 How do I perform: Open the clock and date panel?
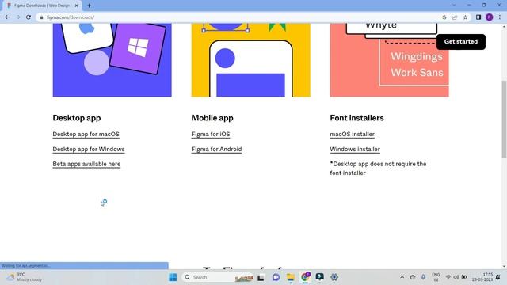(482, 277)
